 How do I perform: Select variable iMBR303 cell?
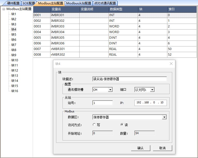[65, 26]
